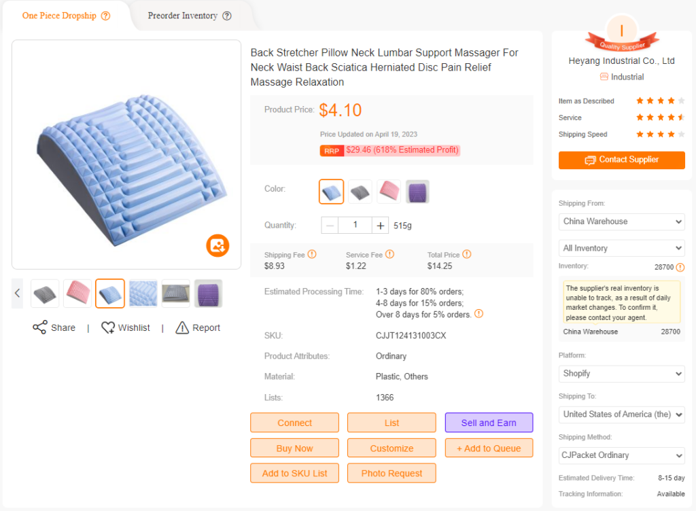The width and height of the screenshot is (696, 511).
Task: Click help icon next to One Piece Dropship
Action: [105, 16]
